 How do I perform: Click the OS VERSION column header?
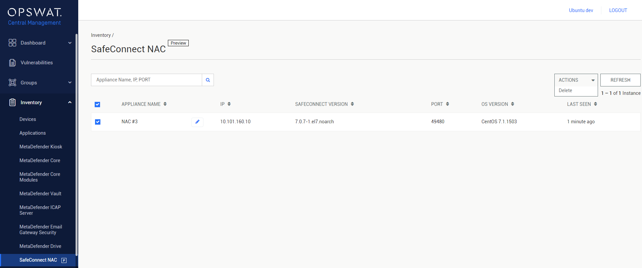(x=495, y=104)
